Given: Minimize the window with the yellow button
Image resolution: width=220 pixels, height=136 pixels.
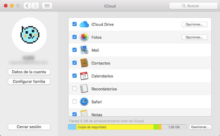Looking at the screenshot, I should pos(12,6).
